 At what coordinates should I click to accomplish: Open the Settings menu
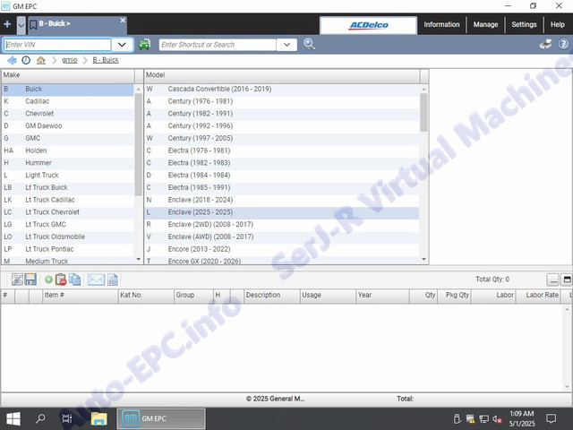coord(524,24)
